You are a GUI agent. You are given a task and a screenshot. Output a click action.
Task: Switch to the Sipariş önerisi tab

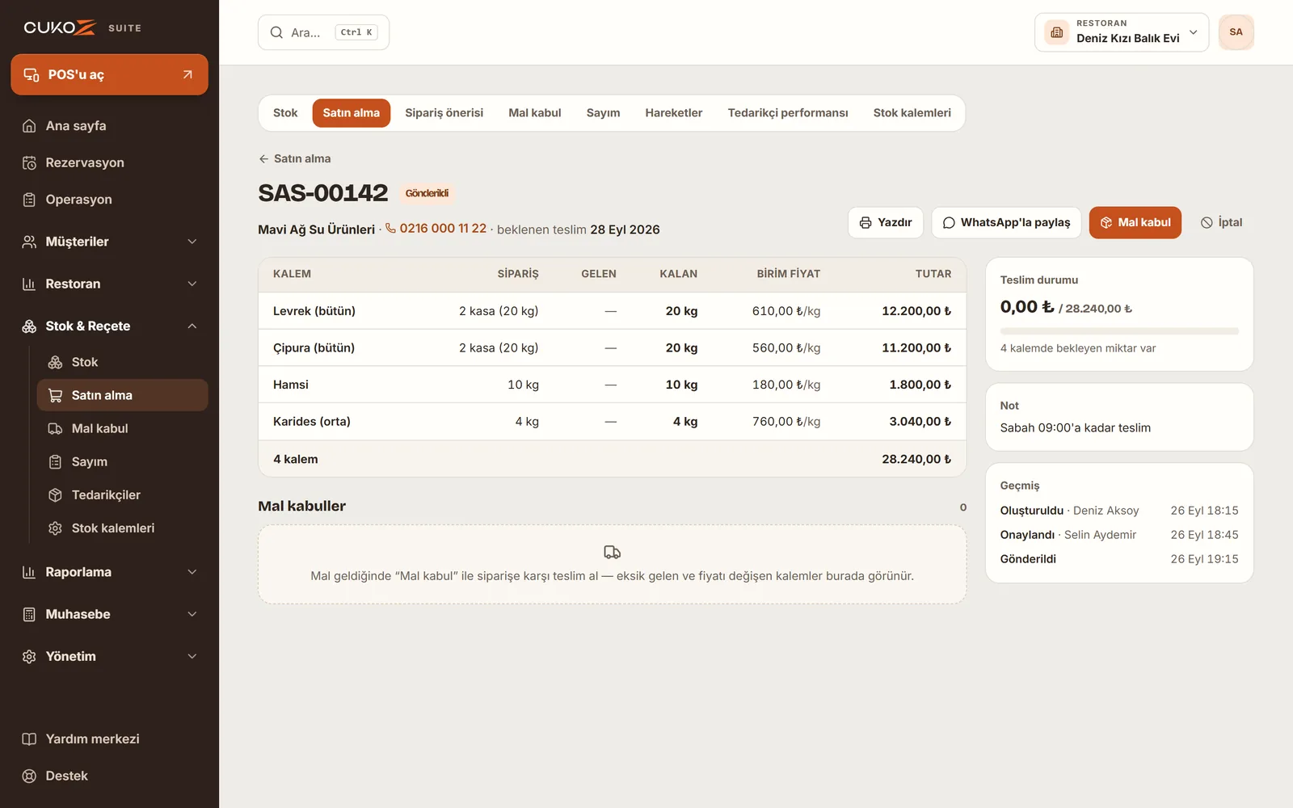pyautogui.click(x=444, y=113)
